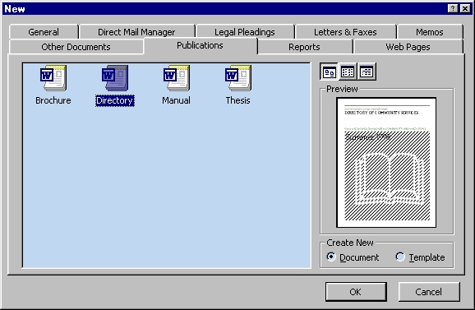This screenshot has width=475, height=310.
Task: Confirm with the OK button
Action: [x=356, y=292]
